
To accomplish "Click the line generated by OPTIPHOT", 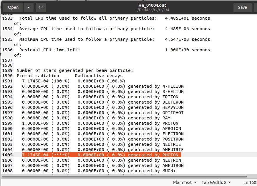I will point(103,113).
